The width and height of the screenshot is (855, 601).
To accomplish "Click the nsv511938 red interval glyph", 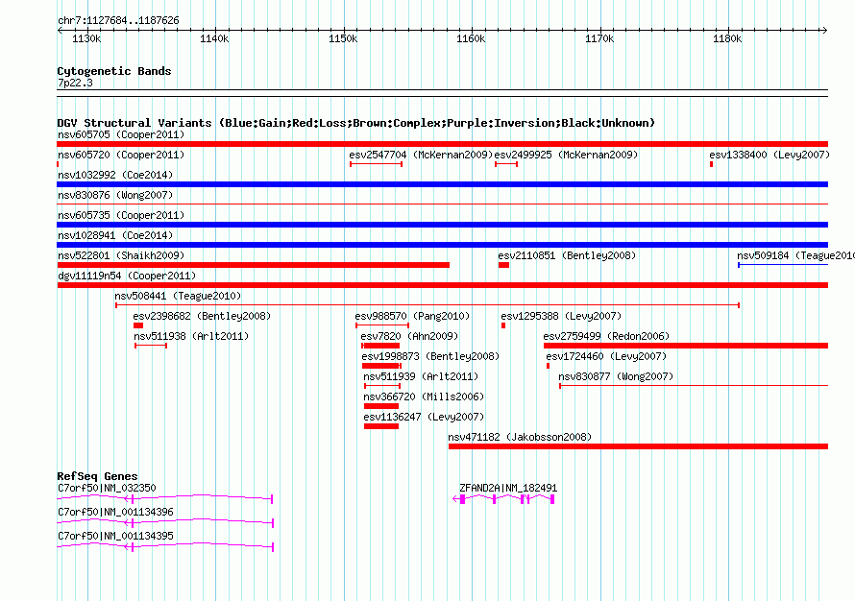I will tap(151, 346).
